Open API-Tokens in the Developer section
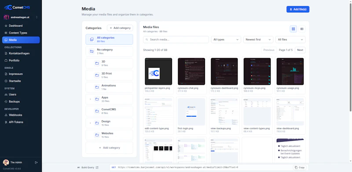The image size is (352, 172). pyautogui.click(x=21, y=122)
